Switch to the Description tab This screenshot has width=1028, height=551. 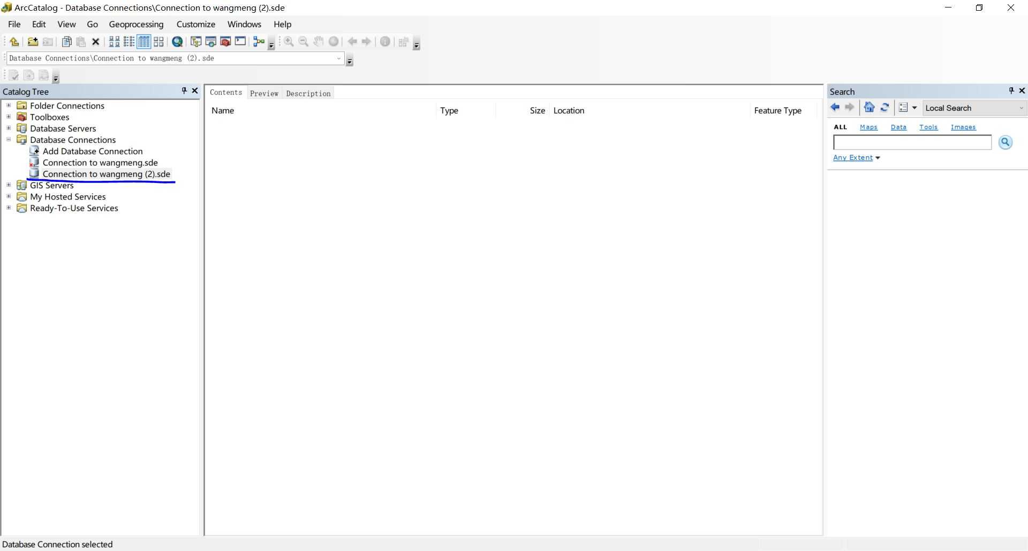coord(308,93)
